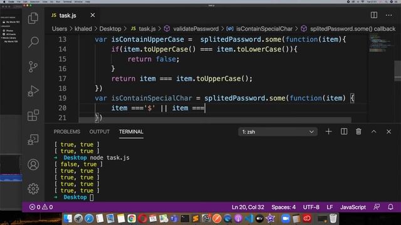Show errors and warnings in status bar
Image resolution: width=401 pixels, height=225 pixels.
point(41,207)
